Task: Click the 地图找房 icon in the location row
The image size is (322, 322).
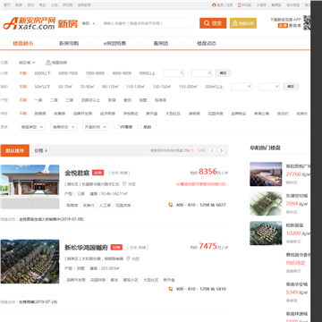Action: click(48, 63)
